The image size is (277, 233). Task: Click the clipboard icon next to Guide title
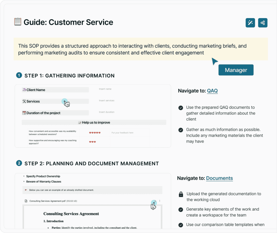point(18,22)
